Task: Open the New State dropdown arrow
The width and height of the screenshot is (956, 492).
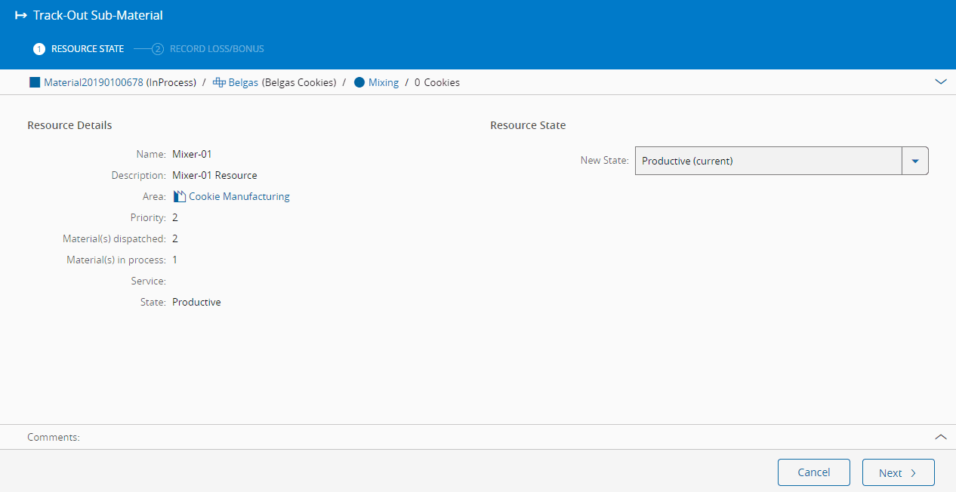Action: [915, 161]
